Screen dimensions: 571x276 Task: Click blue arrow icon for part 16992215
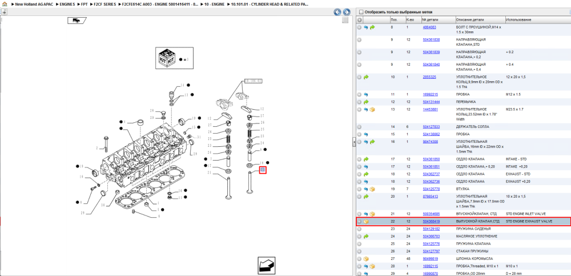(366, 94)
